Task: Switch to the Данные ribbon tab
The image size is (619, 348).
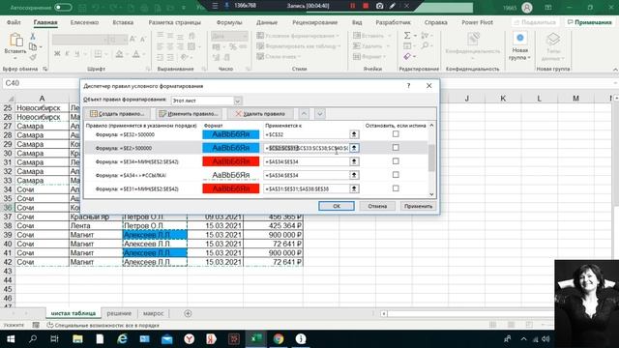Action: click(x=267, y=22)
